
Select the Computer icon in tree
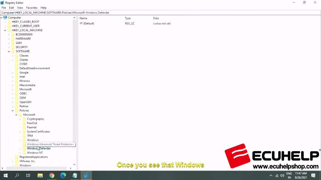(x=5, y=18)
